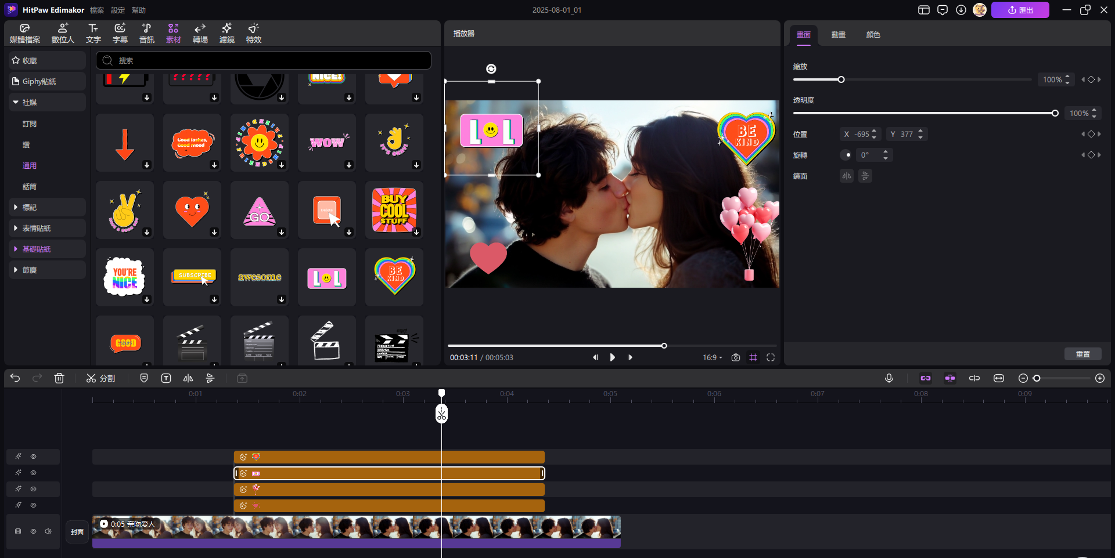The width and height of the screenshot is (1115, 558).
Task: Click the 封面 cover button
Action: (x=77, y=531)
